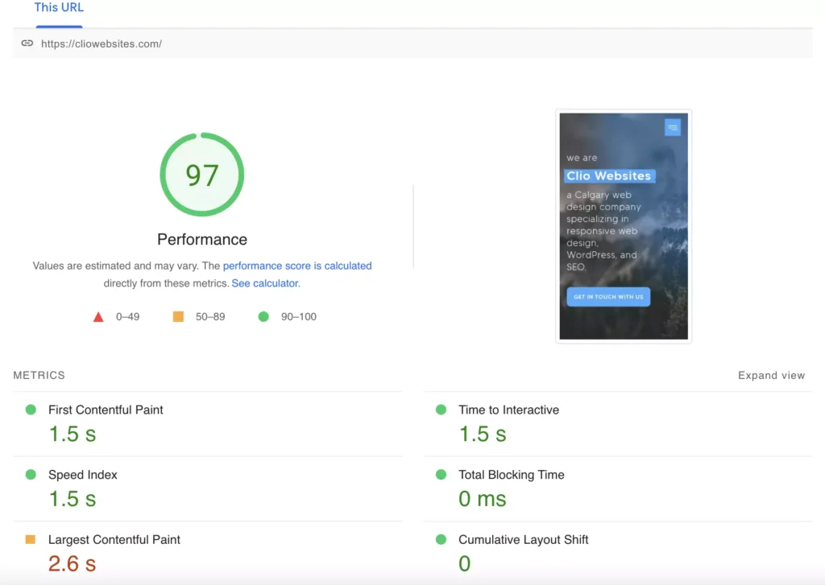
Task: Click green dot beside Speed Index
Action: point(31,475)
